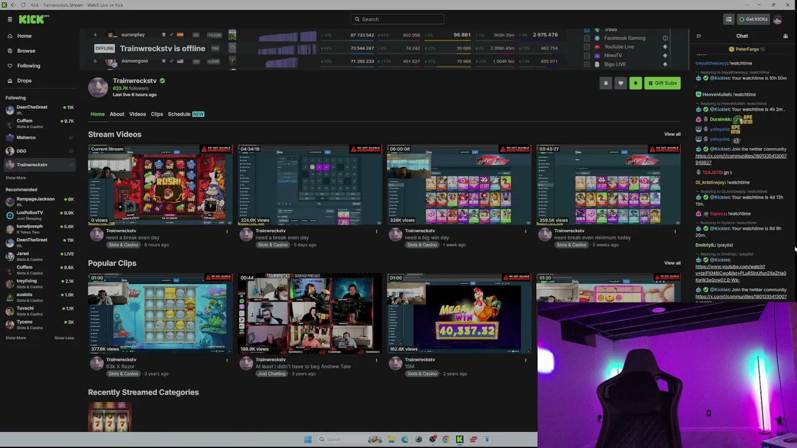The image size is (797, 448).
Task: Tick the YouTube Live checkbox
Action: 587,47
